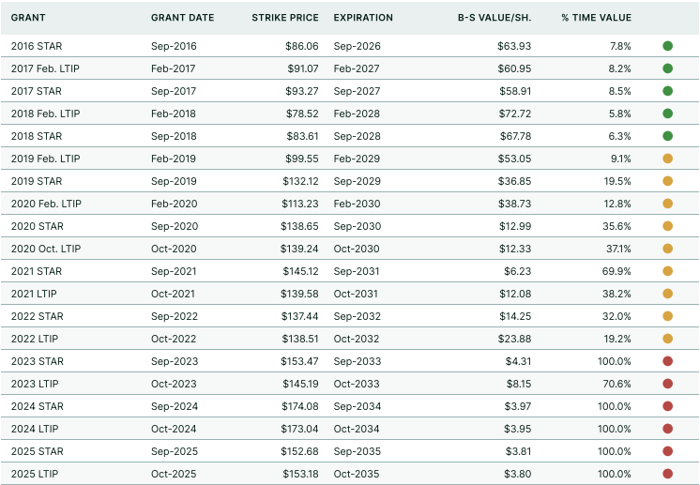The image size is (700, 485).
Task: Click the red status dot for 2023 LTIP
Action: [667, 384]
